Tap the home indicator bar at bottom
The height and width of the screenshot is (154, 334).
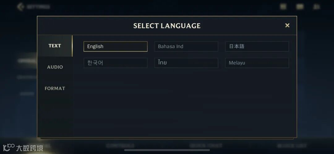[x=167, y=150]
